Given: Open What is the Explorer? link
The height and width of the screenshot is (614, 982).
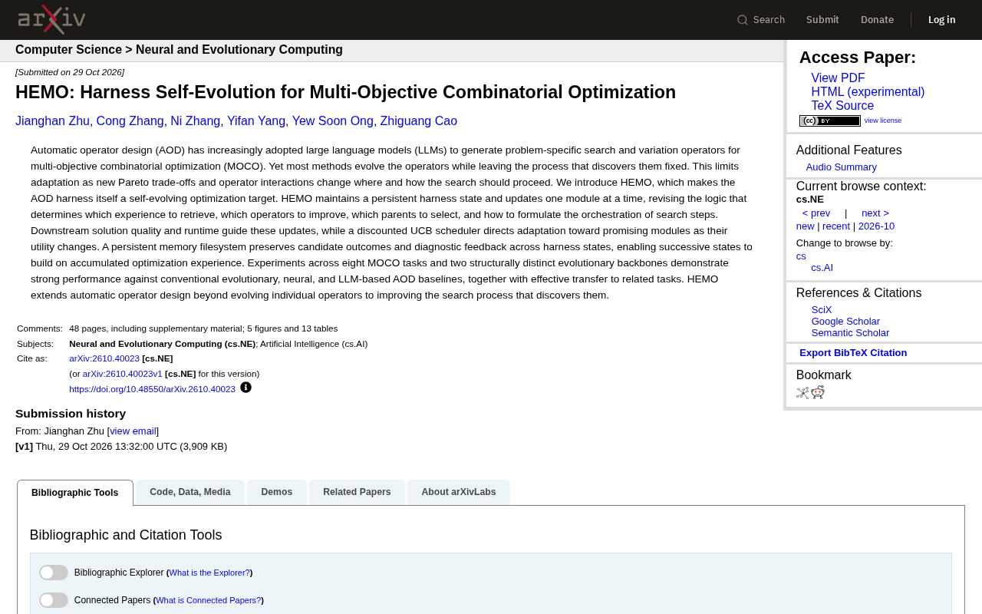Looking at the screenshot, I should tap(209, 573).
